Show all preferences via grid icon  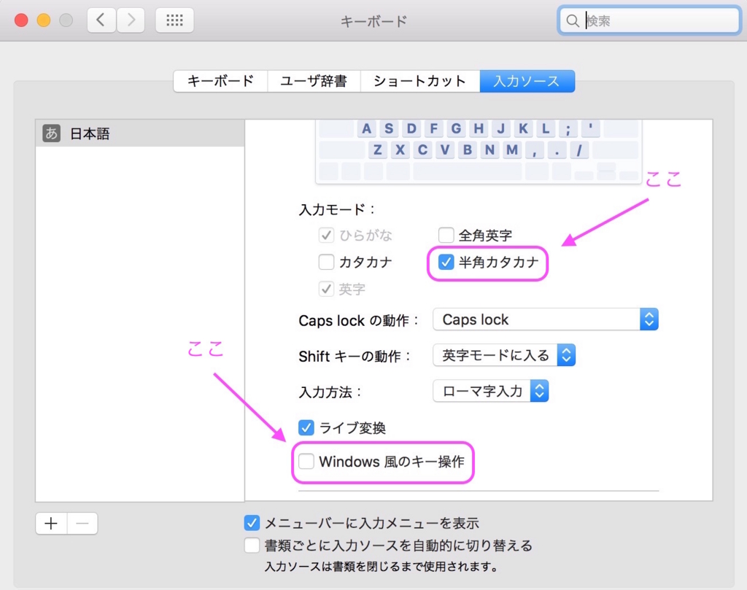coord(174,20)
